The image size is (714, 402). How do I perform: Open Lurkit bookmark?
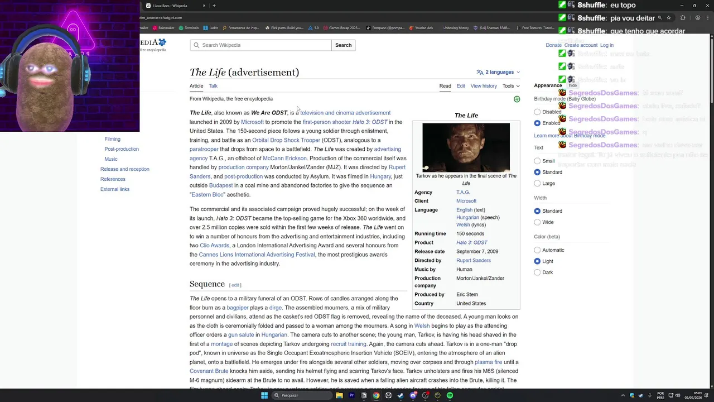[x=211, y=27]
